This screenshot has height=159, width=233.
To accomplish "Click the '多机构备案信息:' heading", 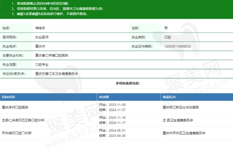I will (128, 83).
